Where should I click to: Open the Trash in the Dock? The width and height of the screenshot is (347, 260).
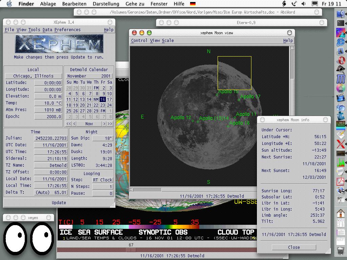tap(341, 251)
